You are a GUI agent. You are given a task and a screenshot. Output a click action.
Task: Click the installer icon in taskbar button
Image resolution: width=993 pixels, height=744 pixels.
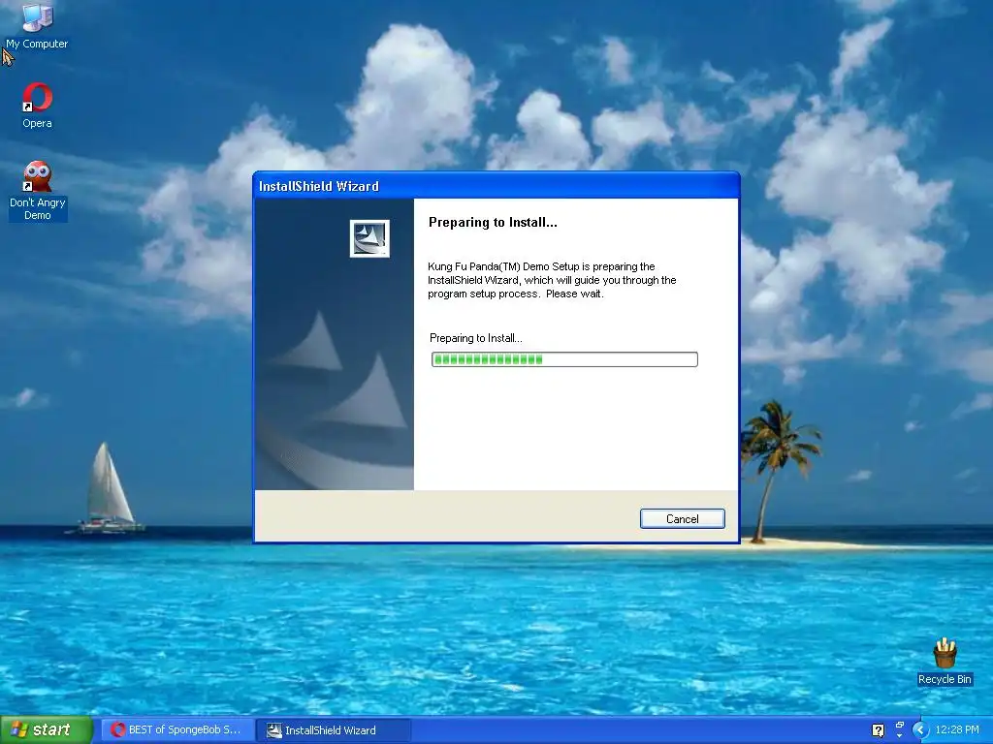pyautogui.click(x=273, y=730)
